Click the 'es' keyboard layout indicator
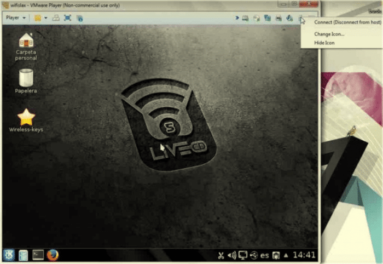 point(264,255)
